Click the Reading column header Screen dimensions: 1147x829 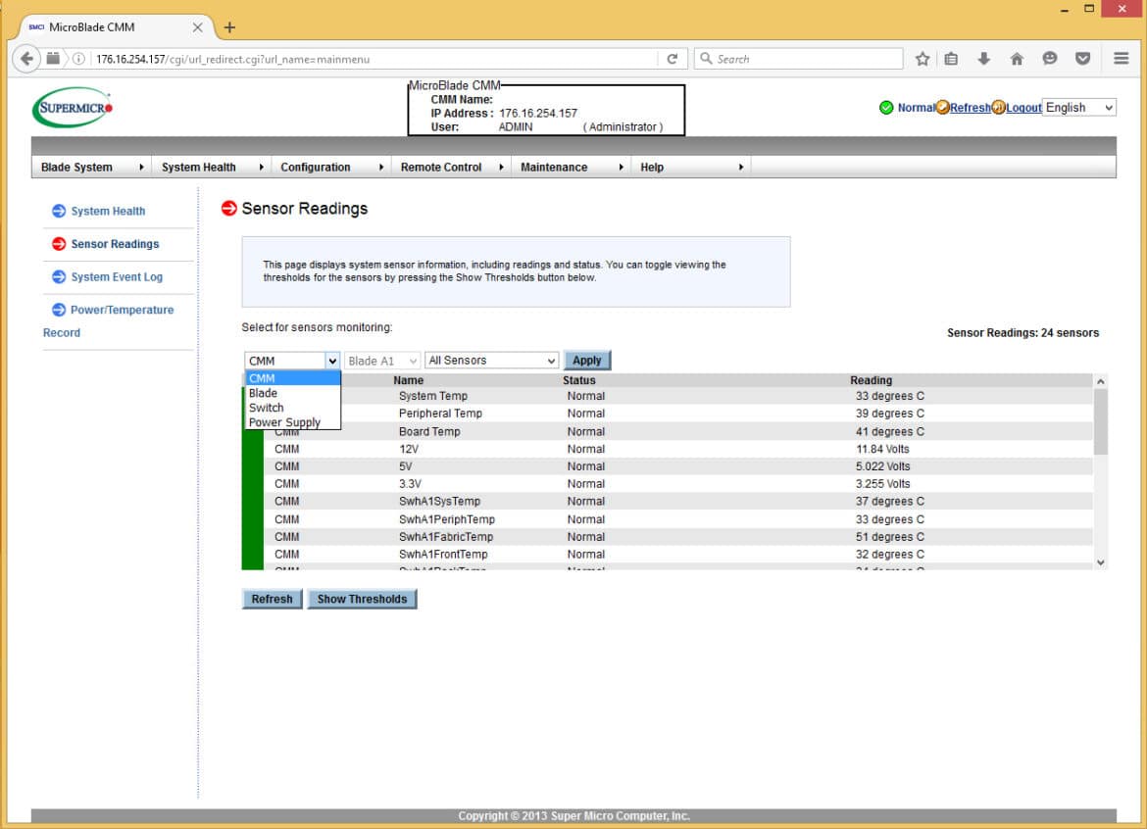point(872,380)
